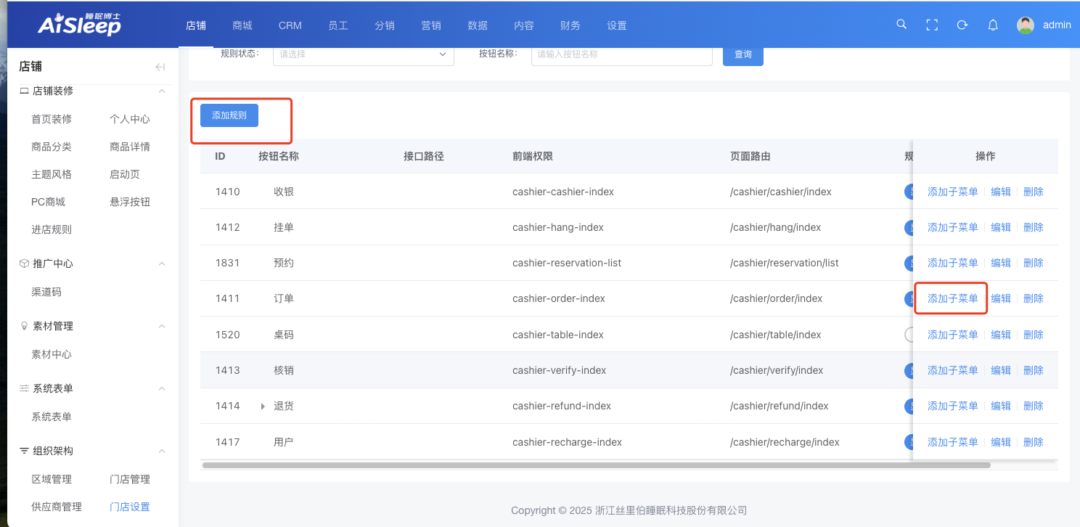
Task: Open 渠道码 in the sidebar
Action: [x=46, y=292]
